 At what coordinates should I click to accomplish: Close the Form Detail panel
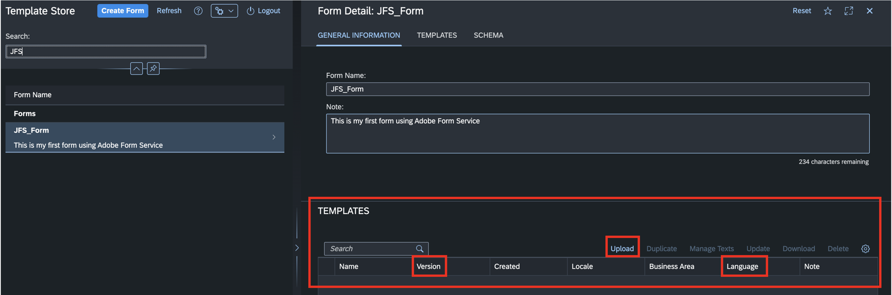(x=869, y=11)
